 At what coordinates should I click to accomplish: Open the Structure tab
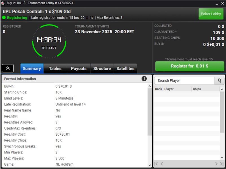[x=102, y=69]
